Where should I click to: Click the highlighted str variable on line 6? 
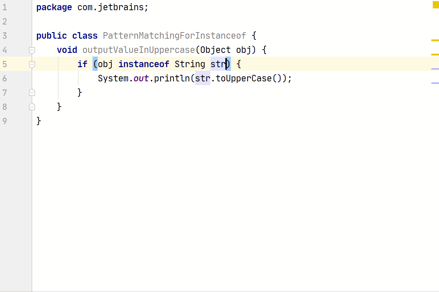(203, 78)
